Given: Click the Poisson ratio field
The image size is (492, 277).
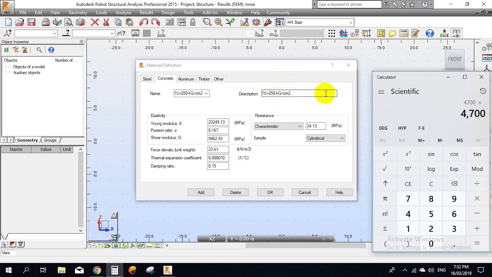Looking at the screenshot, I should (x=218, y=130).
